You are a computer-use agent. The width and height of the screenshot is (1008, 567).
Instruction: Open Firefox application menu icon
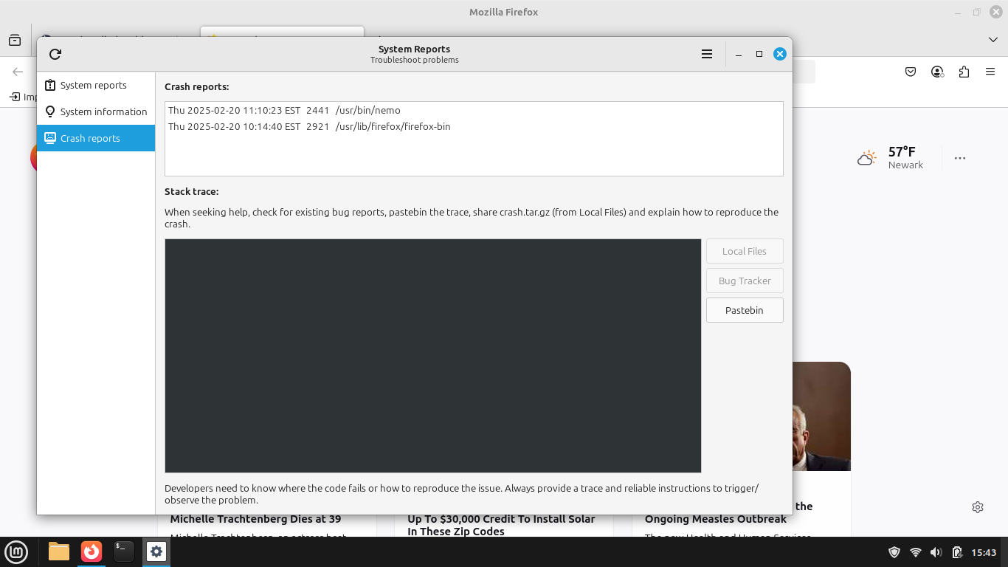point(990,72)
